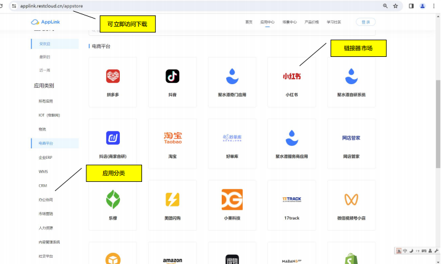Select the 聚水潭奇门应用 droplet icon
Screen dimensions: 441x264
coord(232,76)
